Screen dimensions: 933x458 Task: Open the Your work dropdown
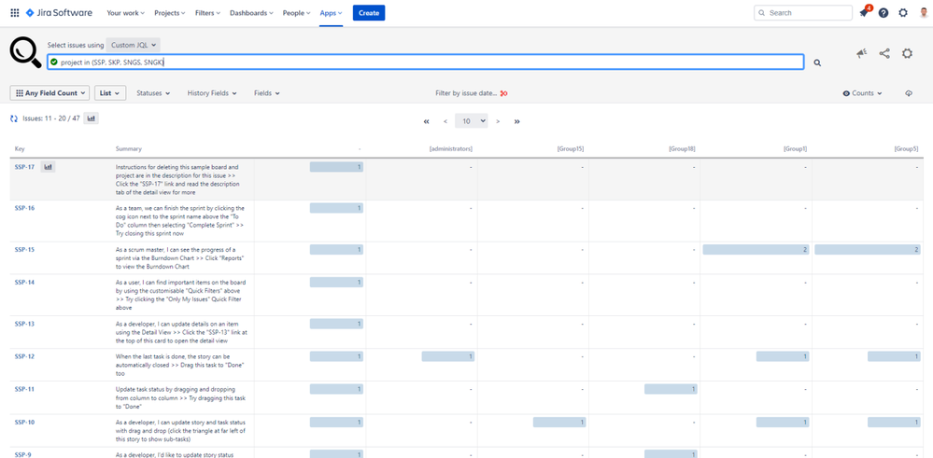point(124,12)
